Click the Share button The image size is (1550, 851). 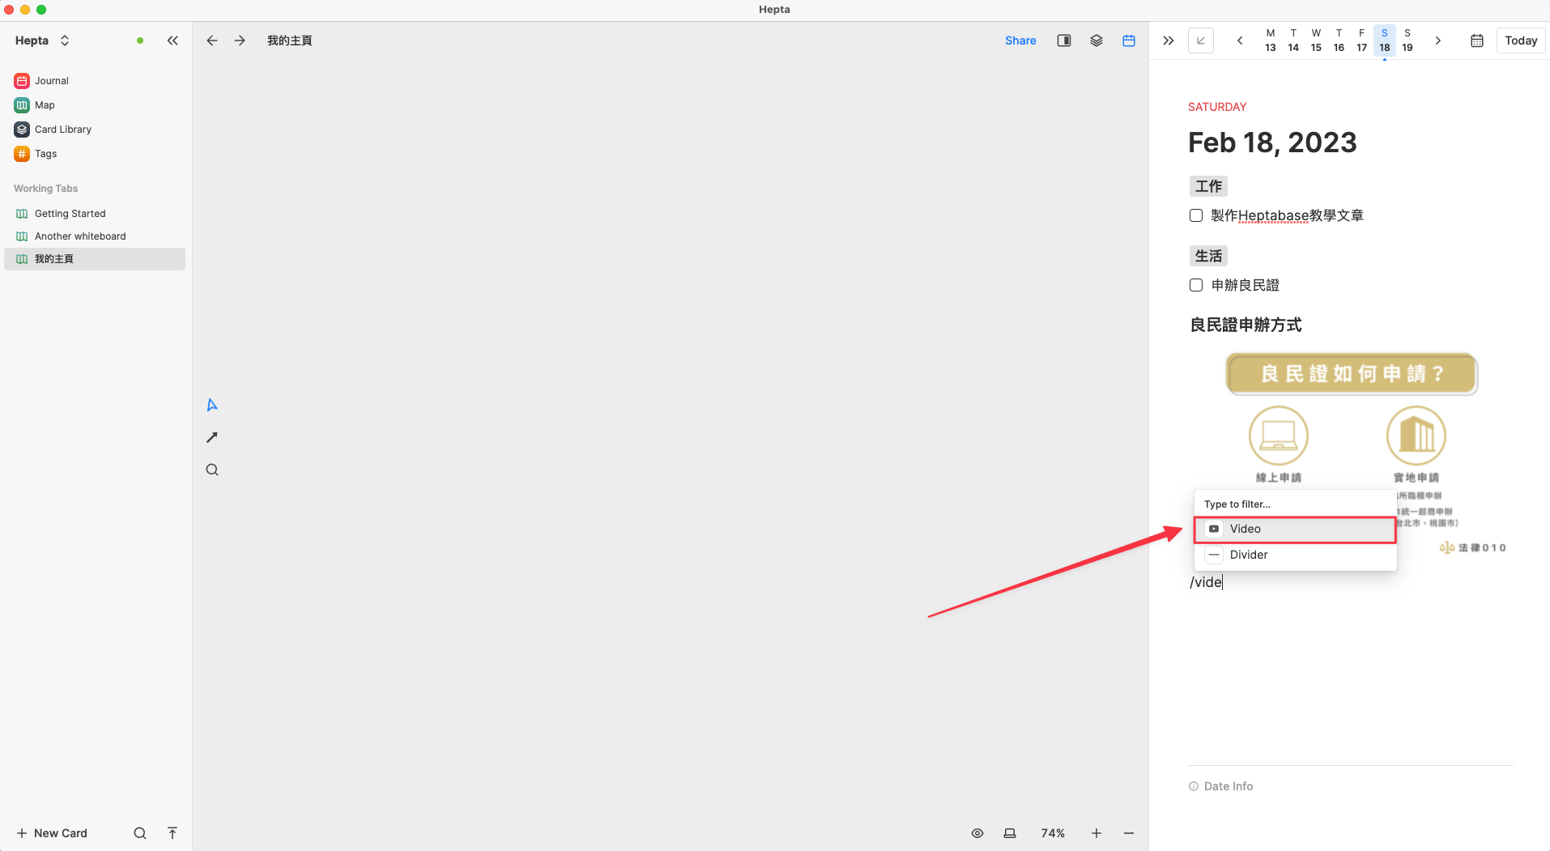click(1020, 40)
